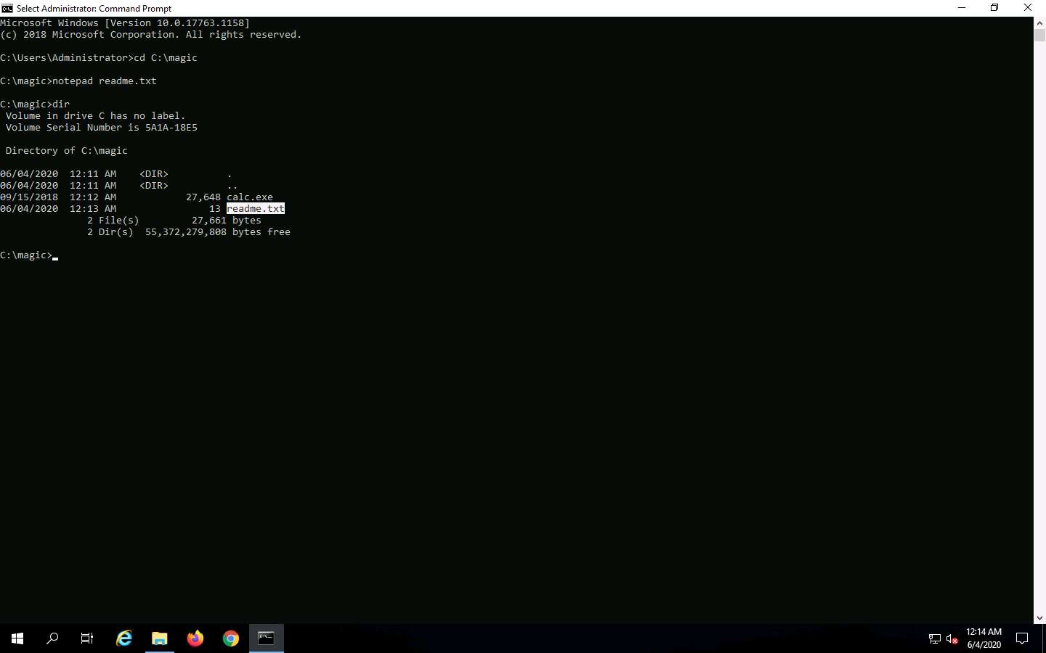Click 'Directory of C:\magic' line
The height and width of the screenshot is (653, 1046).
click(67, 150)
